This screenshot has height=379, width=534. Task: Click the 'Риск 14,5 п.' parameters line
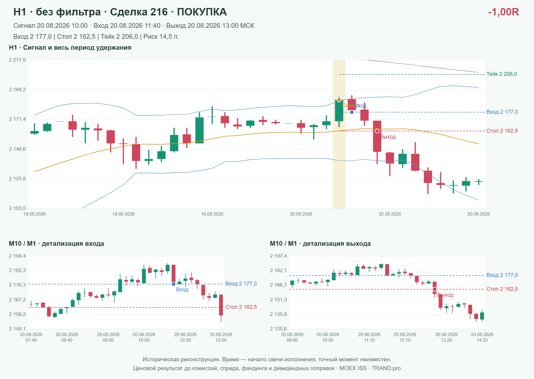tap(96, 37)
